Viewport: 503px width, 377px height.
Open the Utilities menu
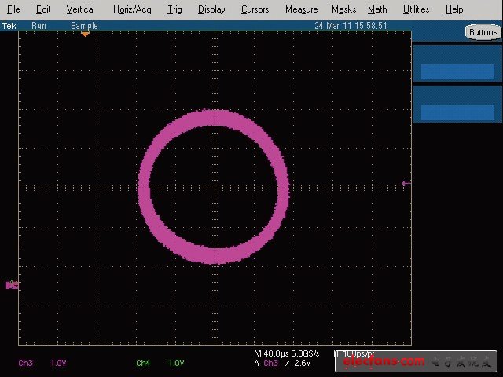416,9
